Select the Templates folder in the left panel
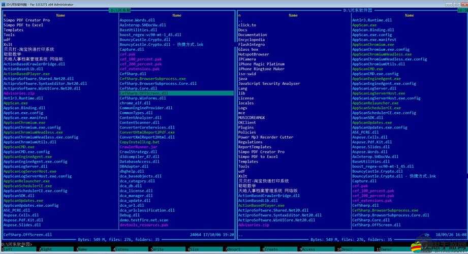 point(13,30)
